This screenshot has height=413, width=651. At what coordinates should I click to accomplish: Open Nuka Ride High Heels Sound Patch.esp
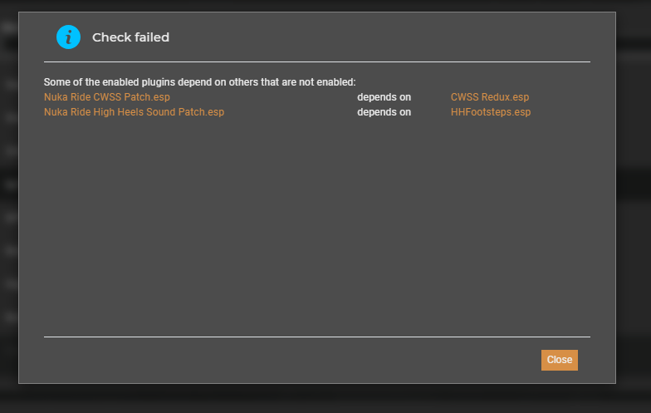(x=135, y=112)
